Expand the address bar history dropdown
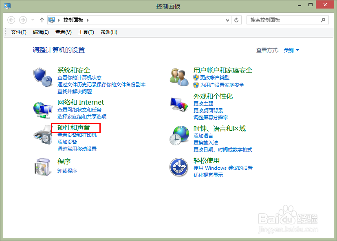Viewport: 337px width, 241px height. (228, 20)
